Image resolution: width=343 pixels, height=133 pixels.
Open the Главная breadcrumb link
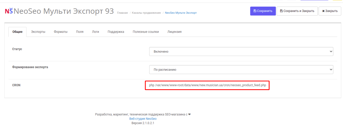122,13
